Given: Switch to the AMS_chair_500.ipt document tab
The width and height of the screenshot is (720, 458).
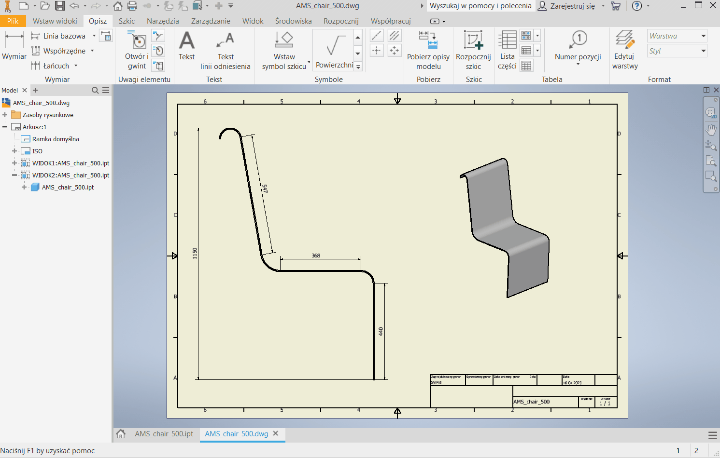Looking at the screenshot, I should tap(164, 433).
